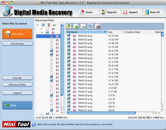Open the Home page
This screenshot has height=130, width=166.
click(89, 12)
